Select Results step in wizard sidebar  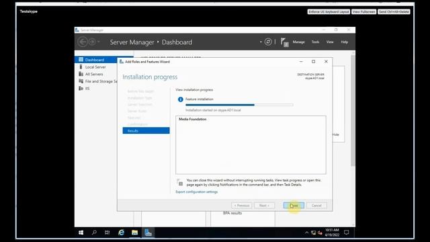pos(146,130)
